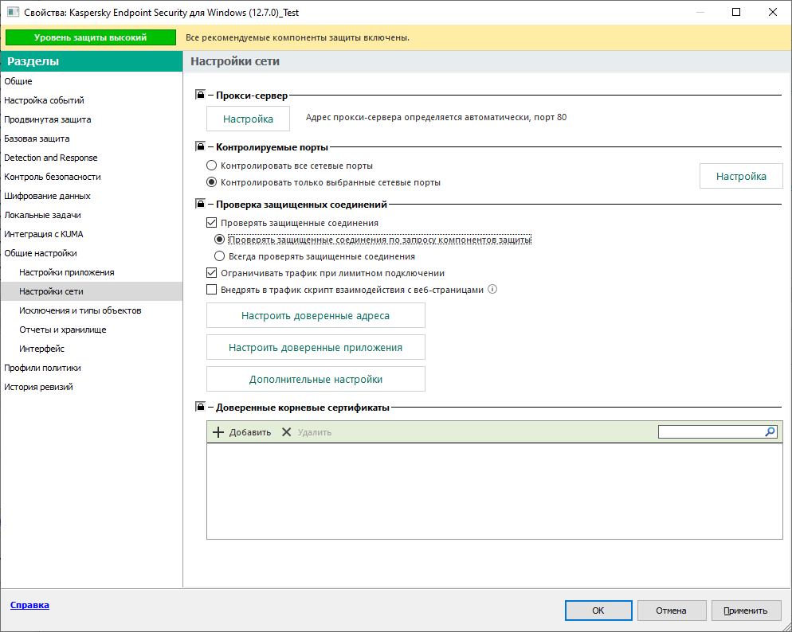Image resolution: width=792 pixels, height=632 pixels.
Task: Check Внедрять в трафик скрипт option
Action: tap(212, 290)
